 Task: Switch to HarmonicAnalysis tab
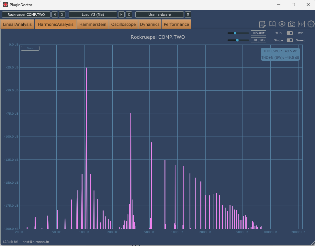click(56, 24)
